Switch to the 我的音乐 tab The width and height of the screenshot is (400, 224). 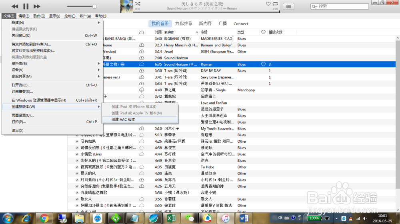tap(160, 24)
